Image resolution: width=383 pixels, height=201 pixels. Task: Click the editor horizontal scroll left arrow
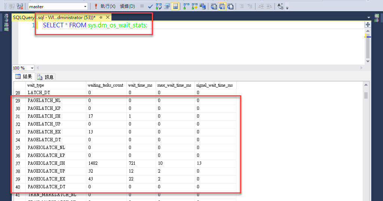tap(38, 68)
